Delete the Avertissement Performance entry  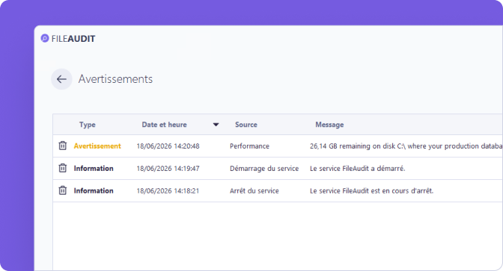click(x=63, y=146)
